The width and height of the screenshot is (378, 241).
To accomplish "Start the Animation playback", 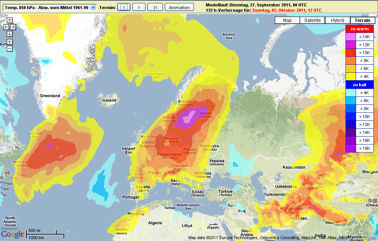I will click(179, 7).
